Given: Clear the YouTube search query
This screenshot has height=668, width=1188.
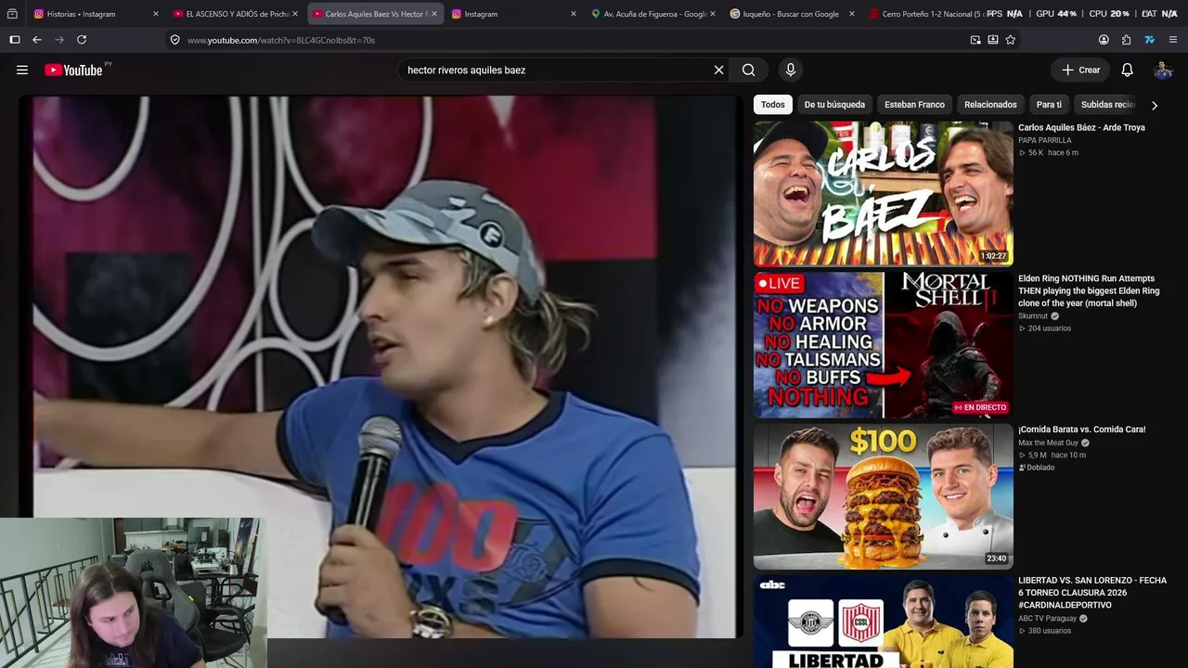Looking at the screenshot, I should tap(718, 70).
